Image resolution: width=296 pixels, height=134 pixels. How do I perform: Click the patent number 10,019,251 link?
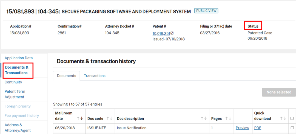tap(161, 34)
